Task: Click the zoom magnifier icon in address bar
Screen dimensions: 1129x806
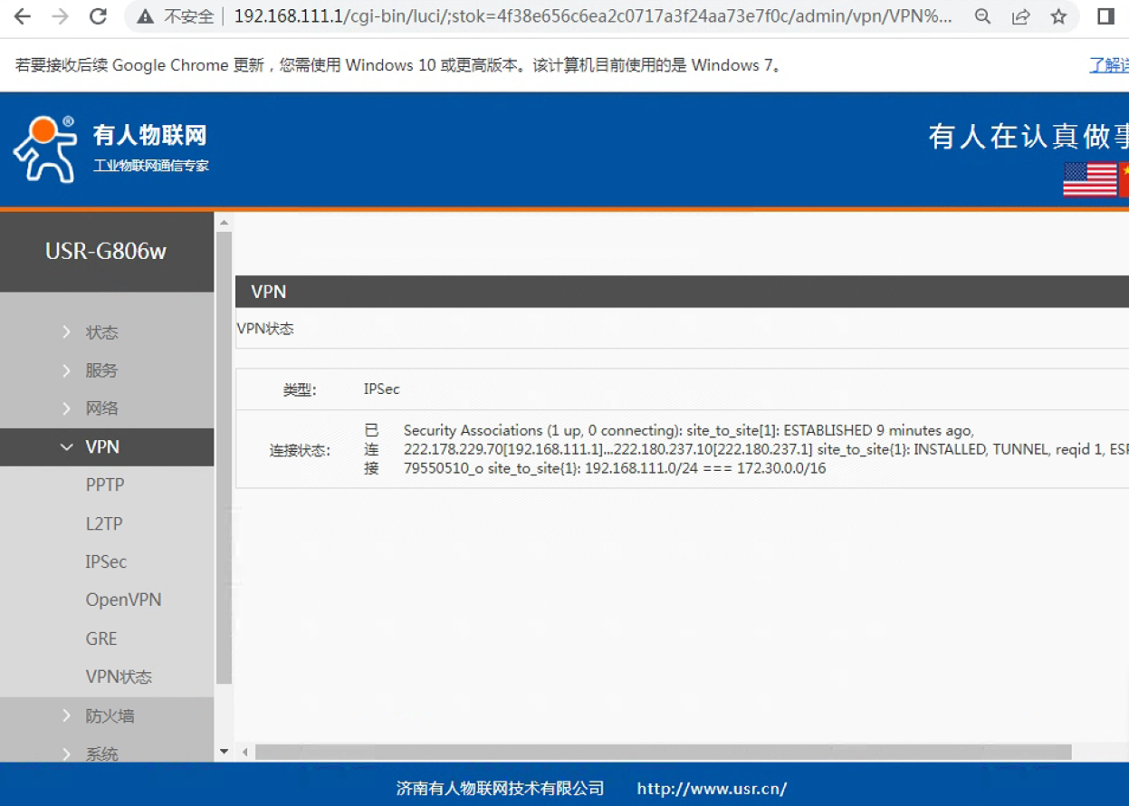Action: [x=982, y=16]
